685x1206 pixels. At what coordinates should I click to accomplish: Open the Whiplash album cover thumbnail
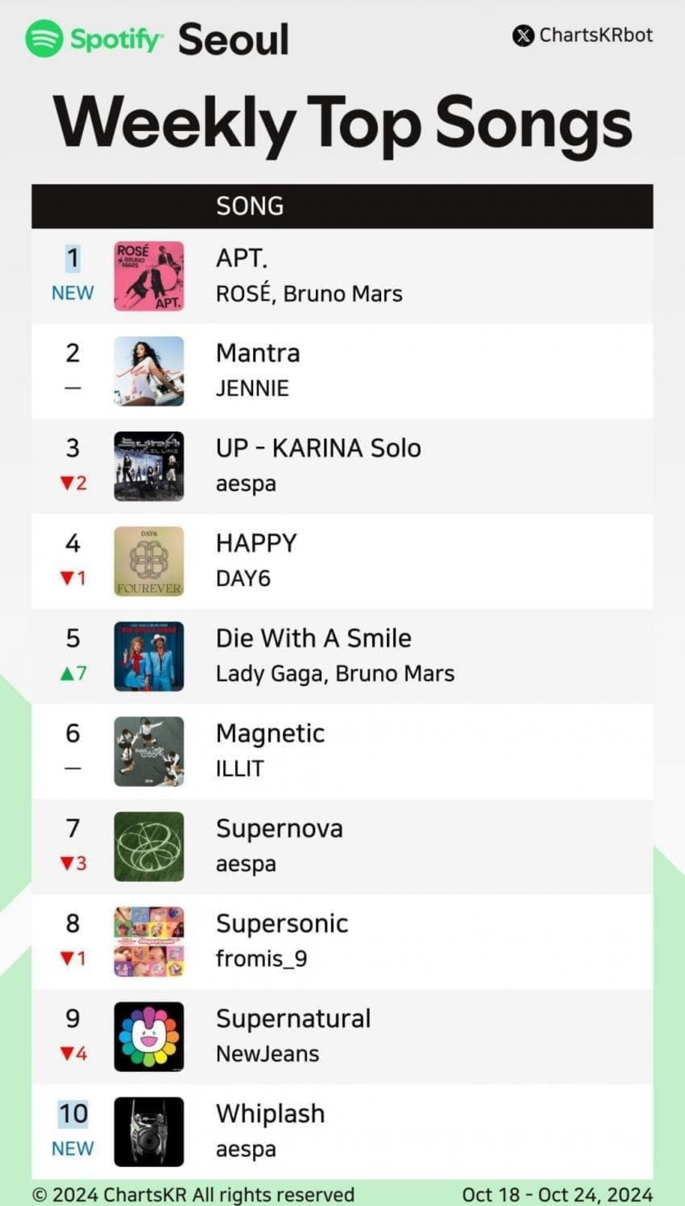pos(149,1132)
